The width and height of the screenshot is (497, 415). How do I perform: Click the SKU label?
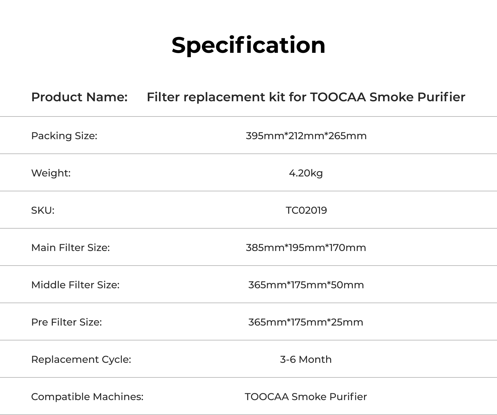pos(43,210)
